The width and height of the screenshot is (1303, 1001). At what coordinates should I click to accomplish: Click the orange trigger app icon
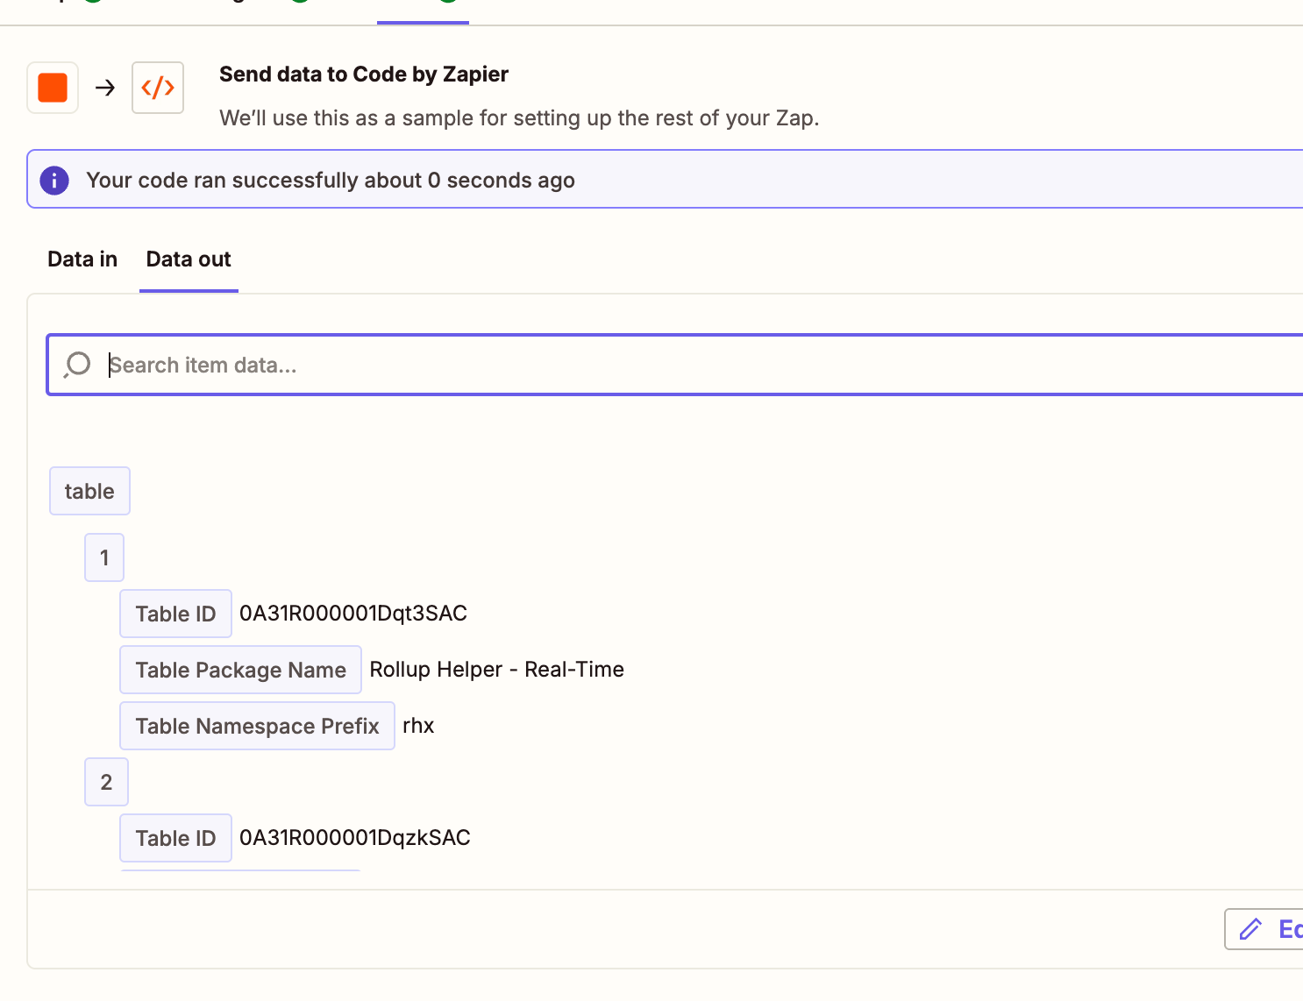pos(53,88)
